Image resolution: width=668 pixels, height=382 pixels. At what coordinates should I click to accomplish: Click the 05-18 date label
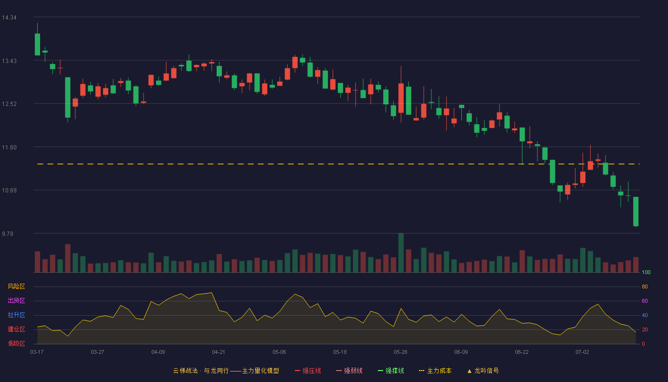tap(340, 352)
